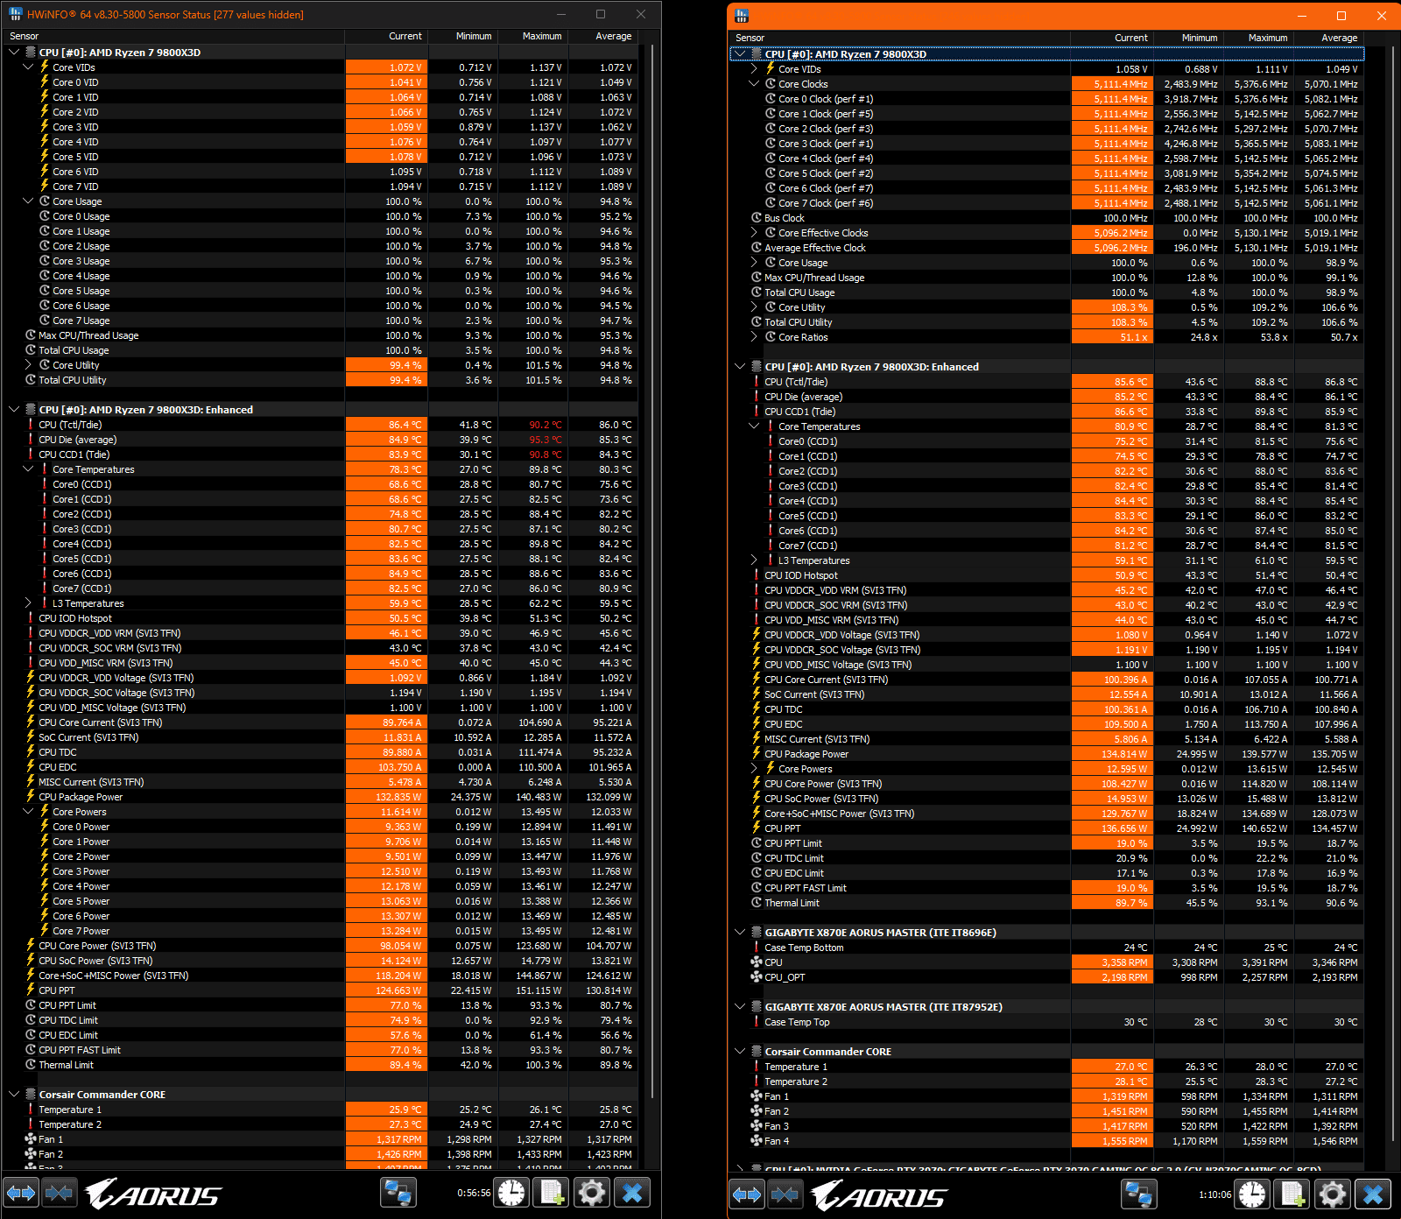Collapse Core Powers in left window
1401x1219 pixels.
click(x=28, y=812)
